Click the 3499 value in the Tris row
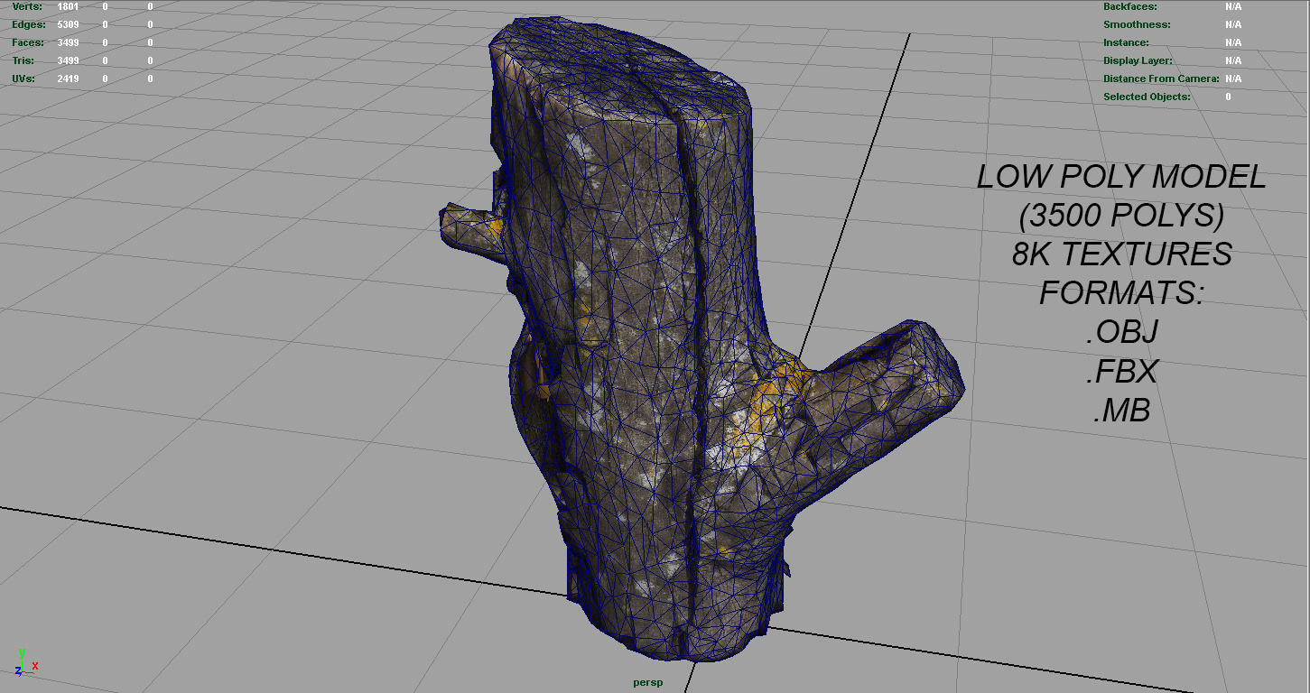The width and height of the screenshot is (1310, 693). [x=68, y=60]
